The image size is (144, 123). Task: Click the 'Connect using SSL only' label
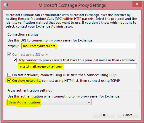pos(30,55)
